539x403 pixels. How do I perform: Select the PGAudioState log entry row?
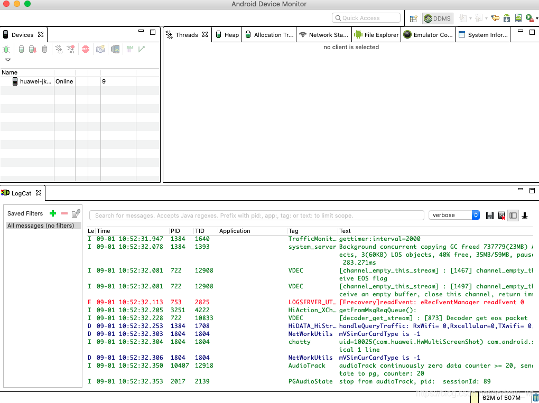point(310,381)
